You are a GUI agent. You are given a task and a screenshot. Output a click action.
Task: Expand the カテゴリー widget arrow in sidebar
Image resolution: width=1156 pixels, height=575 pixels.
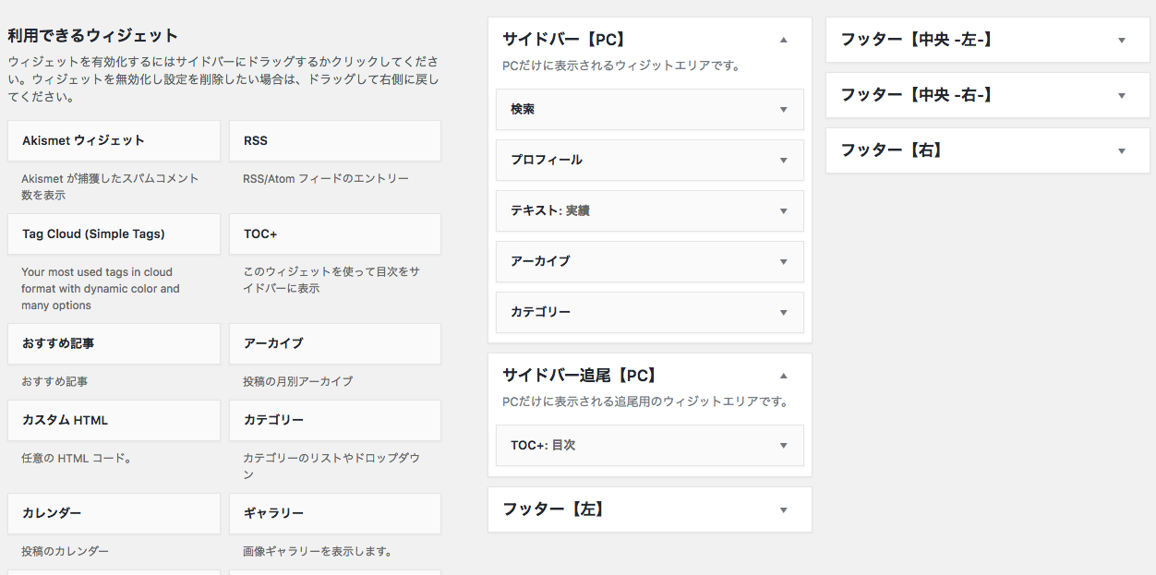[x=784, y=312]
